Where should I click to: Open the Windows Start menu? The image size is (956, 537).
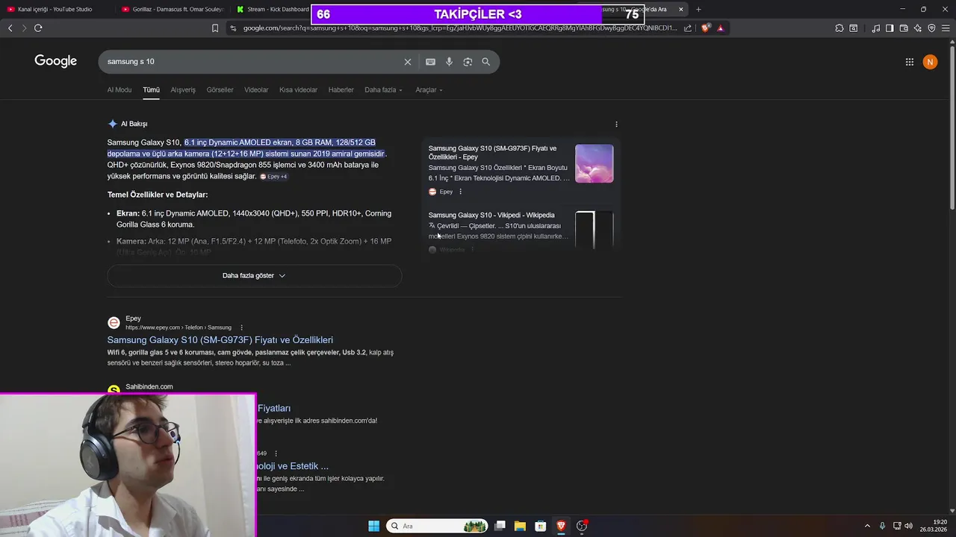[x=373, y=526]
